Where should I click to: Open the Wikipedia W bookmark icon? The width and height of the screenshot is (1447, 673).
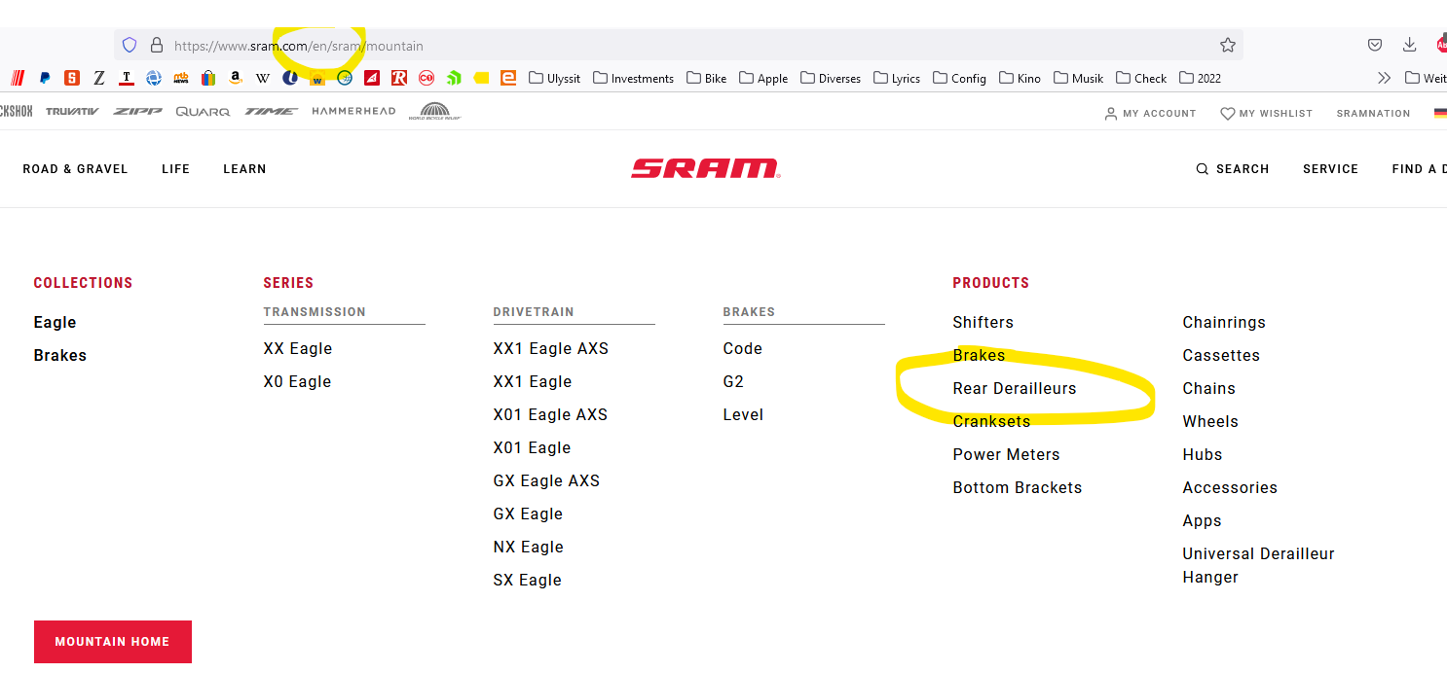[262, 78]
